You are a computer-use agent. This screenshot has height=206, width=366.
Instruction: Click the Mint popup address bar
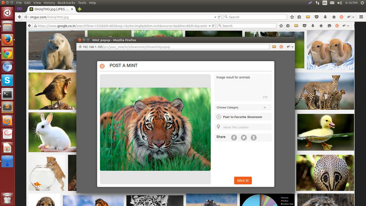click(x=174, y=47)
